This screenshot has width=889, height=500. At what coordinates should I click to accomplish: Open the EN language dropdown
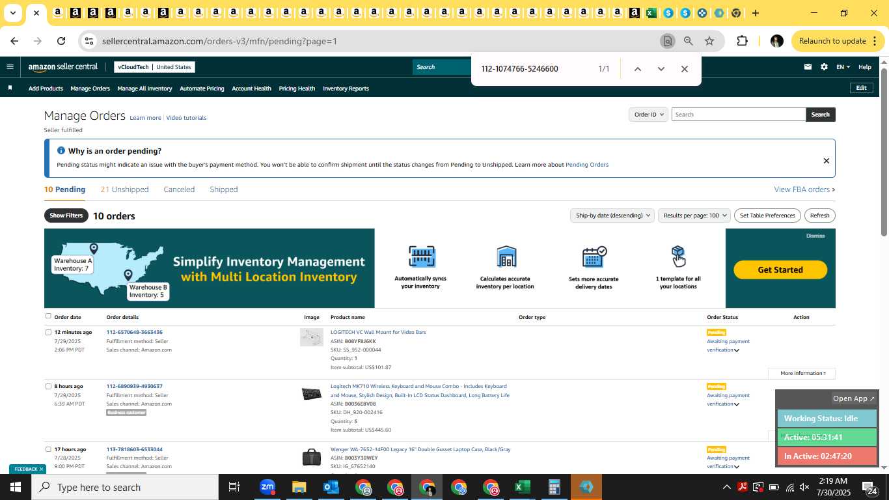pos(843,67)
